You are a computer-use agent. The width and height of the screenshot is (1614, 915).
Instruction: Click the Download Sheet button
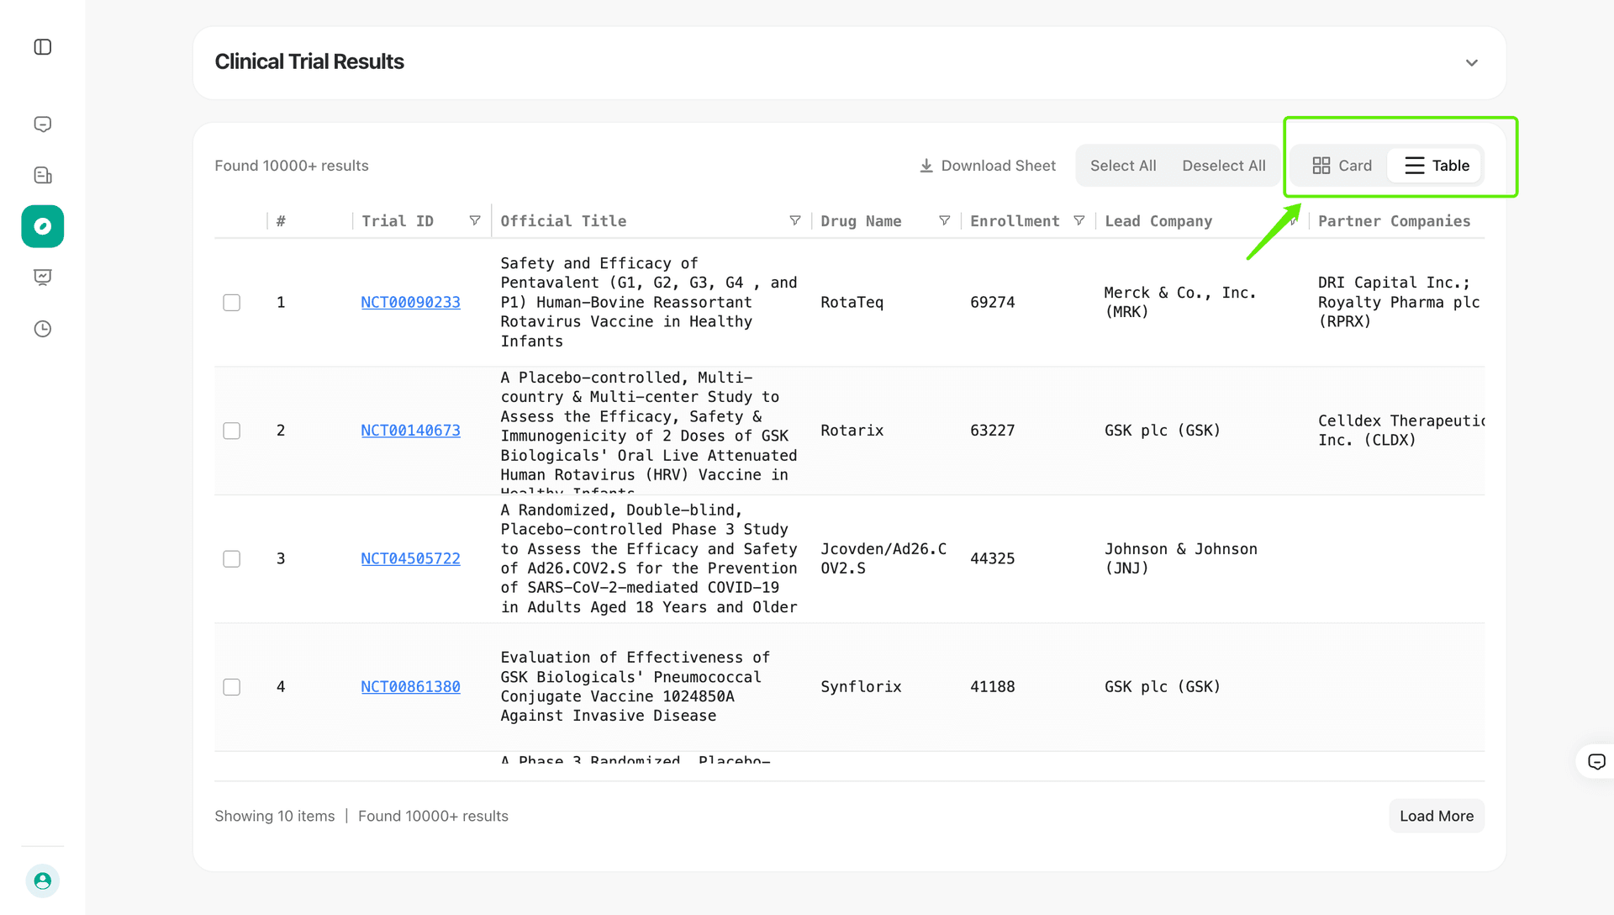pos(988,165)
